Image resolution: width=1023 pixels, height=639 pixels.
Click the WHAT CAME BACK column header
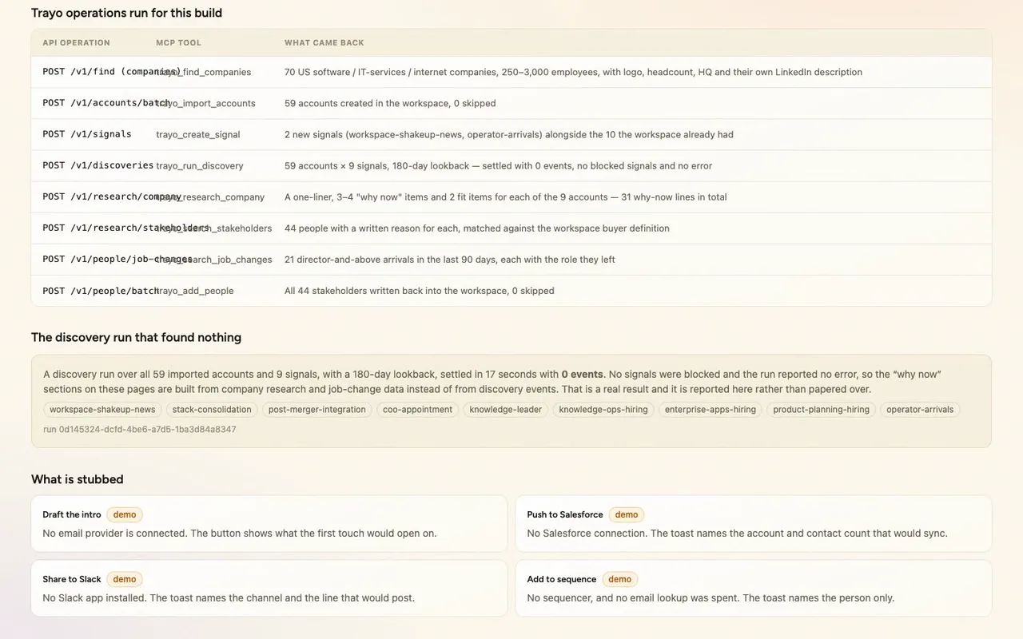tap(324, 43)
